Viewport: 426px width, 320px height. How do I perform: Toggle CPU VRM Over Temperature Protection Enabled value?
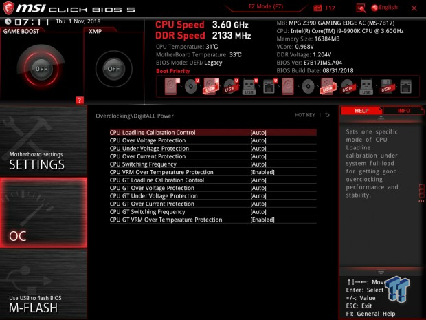click(262, 172)
